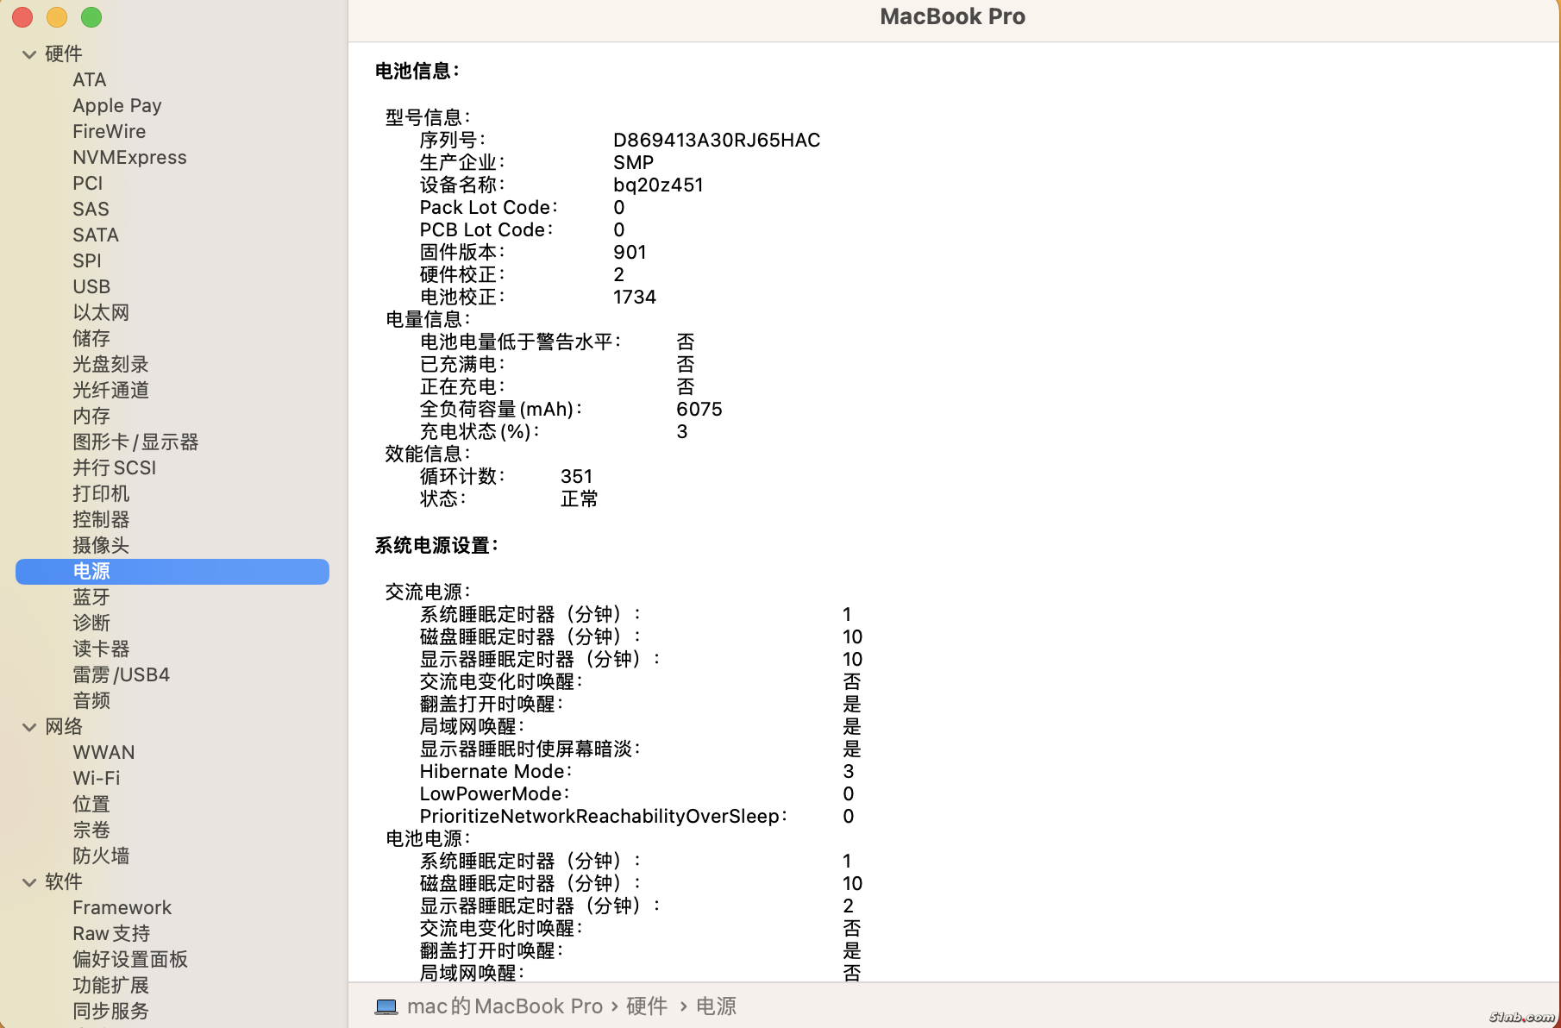Screen dimensions: 1561x1028
Task: Select 并行 SCSI in the sidebar
Action: (115, 468)
